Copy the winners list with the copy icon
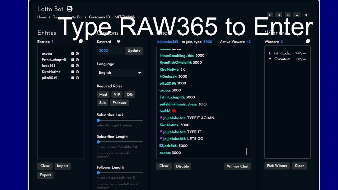338x190 pixels. [308, 41]
